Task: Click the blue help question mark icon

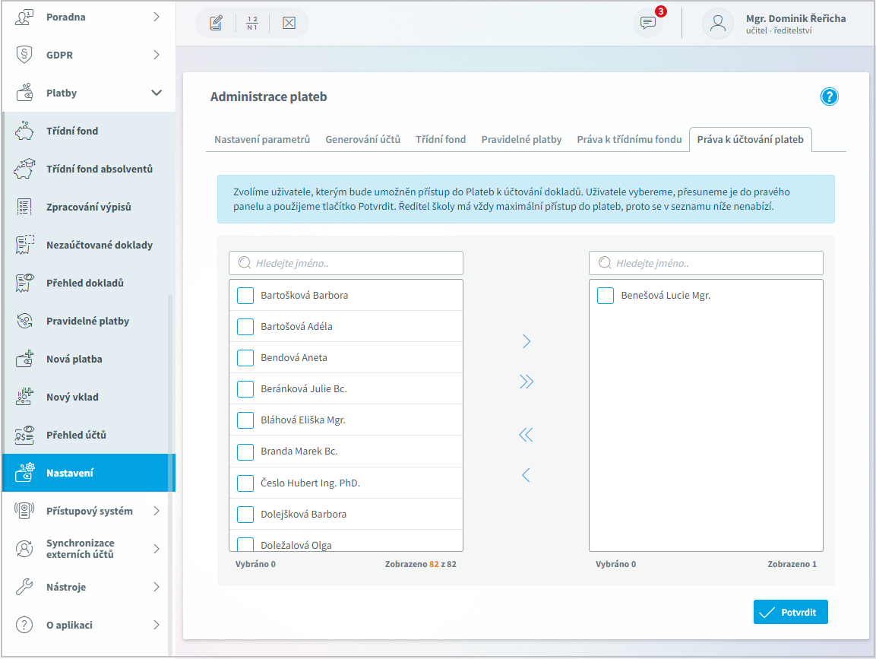Action: 829,97
